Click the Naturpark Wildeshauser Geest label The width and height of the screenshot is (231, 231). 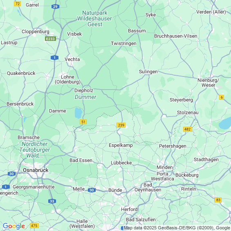[94, 18]
